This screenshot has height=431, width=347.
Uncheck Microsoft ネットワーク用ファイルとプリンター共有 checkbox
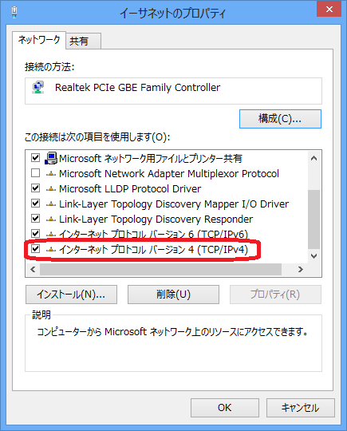35,158
